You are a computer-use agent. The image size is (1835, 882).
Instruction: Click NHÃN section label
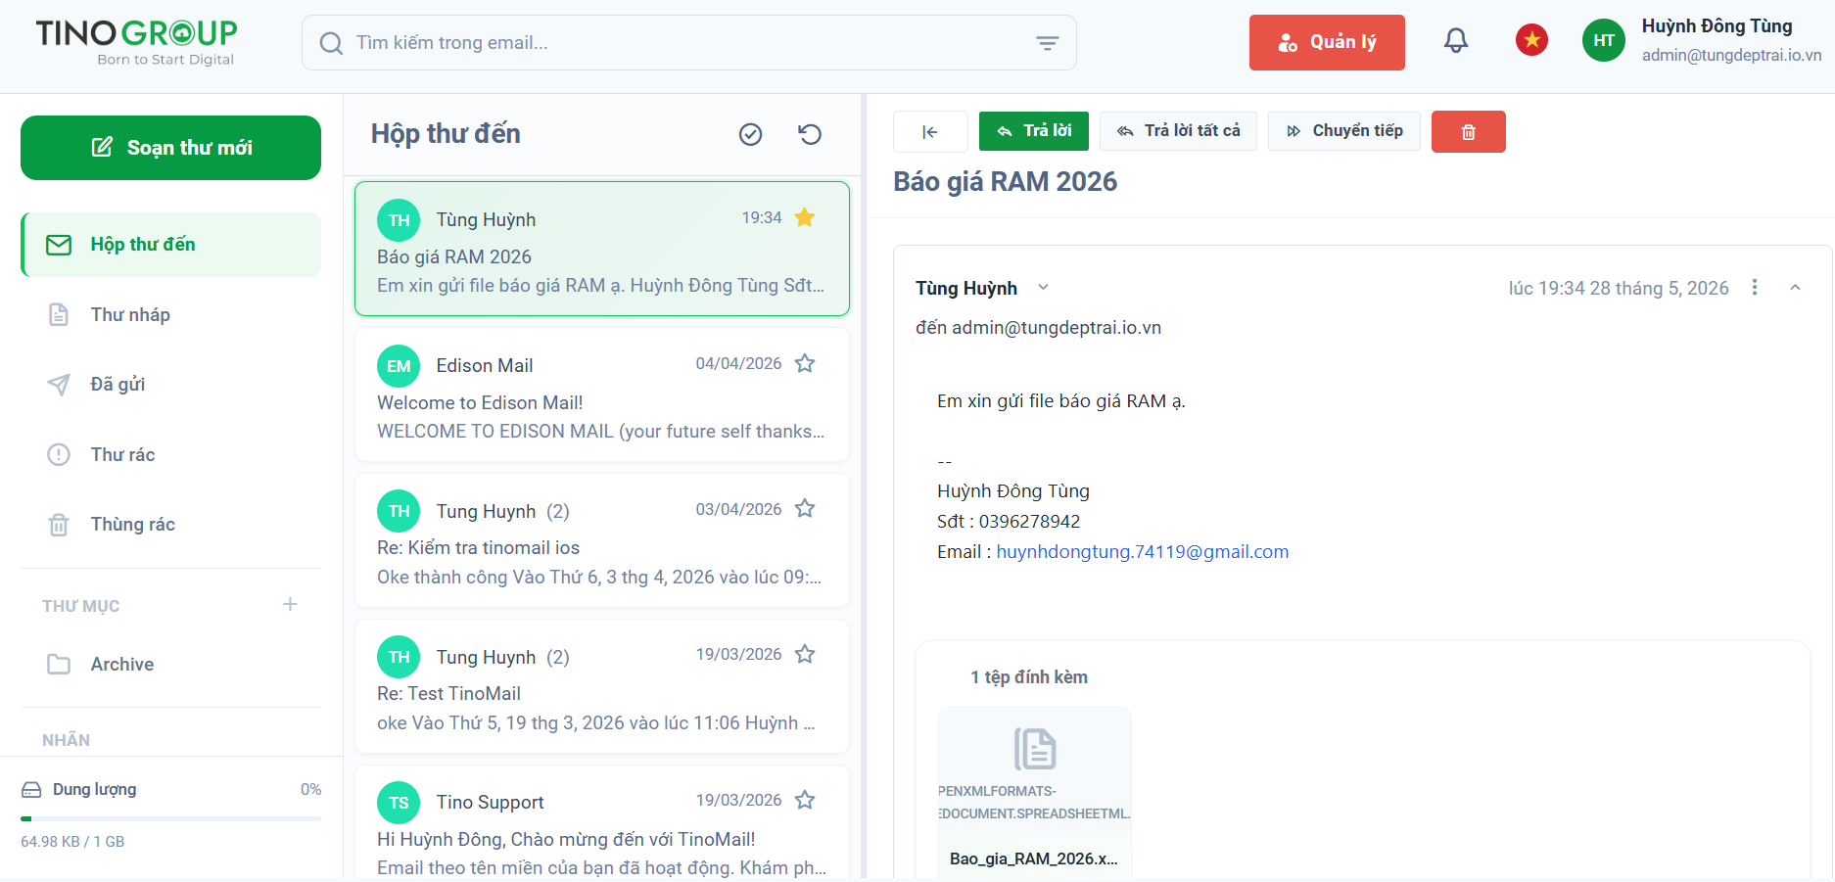pyautogui.click(x=66, y=740)
